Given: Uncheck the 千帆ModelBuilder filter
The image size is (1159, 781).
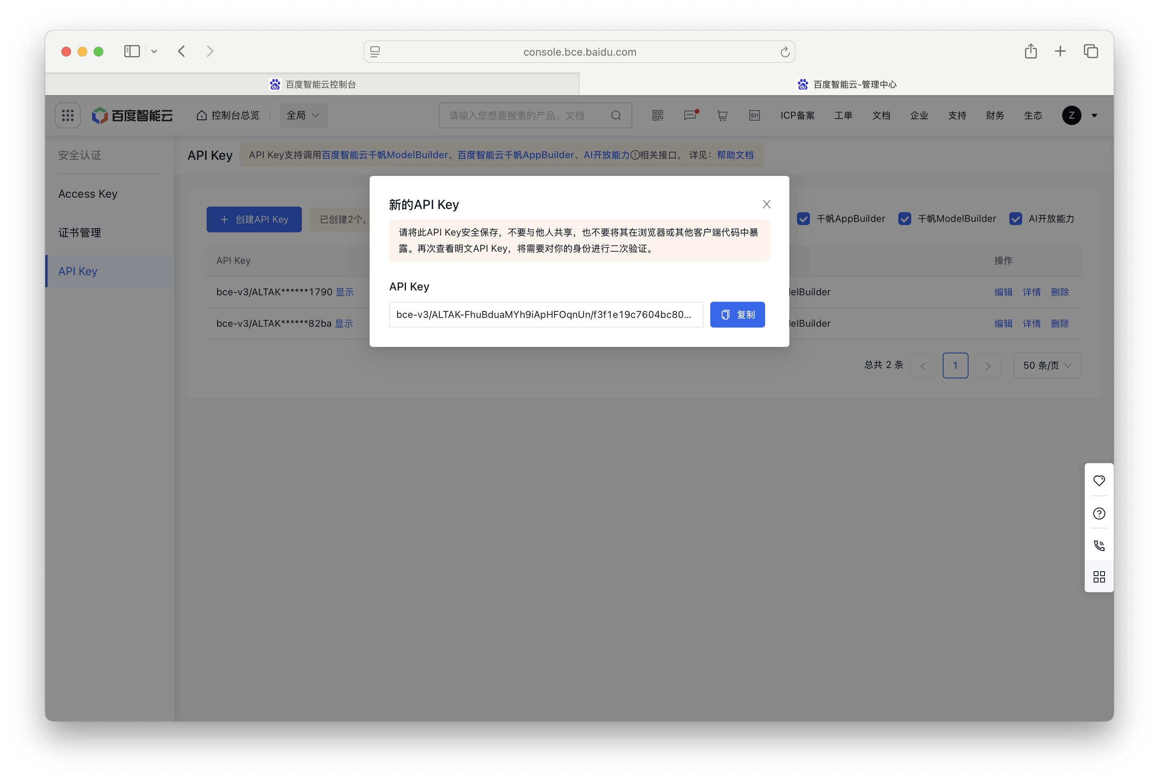Looking at the screenshot, I should pyautogui.click(x=904, y=219).
